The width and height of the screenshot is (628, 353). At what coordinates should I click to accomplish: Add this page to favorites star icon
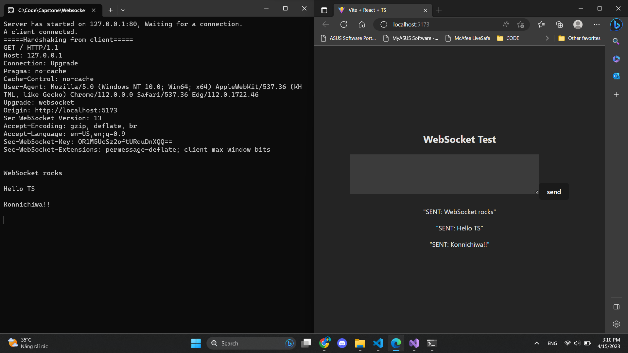coord(520,25)
